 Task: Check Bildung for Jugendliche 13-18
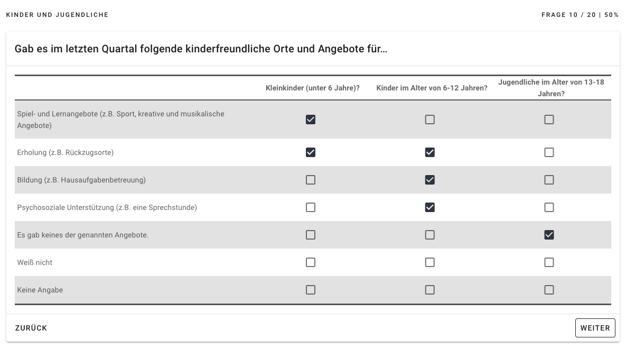tap(549, 180)
